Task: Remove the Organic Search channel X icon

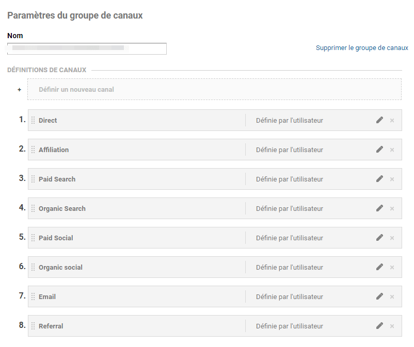Action: pos(392,209)
